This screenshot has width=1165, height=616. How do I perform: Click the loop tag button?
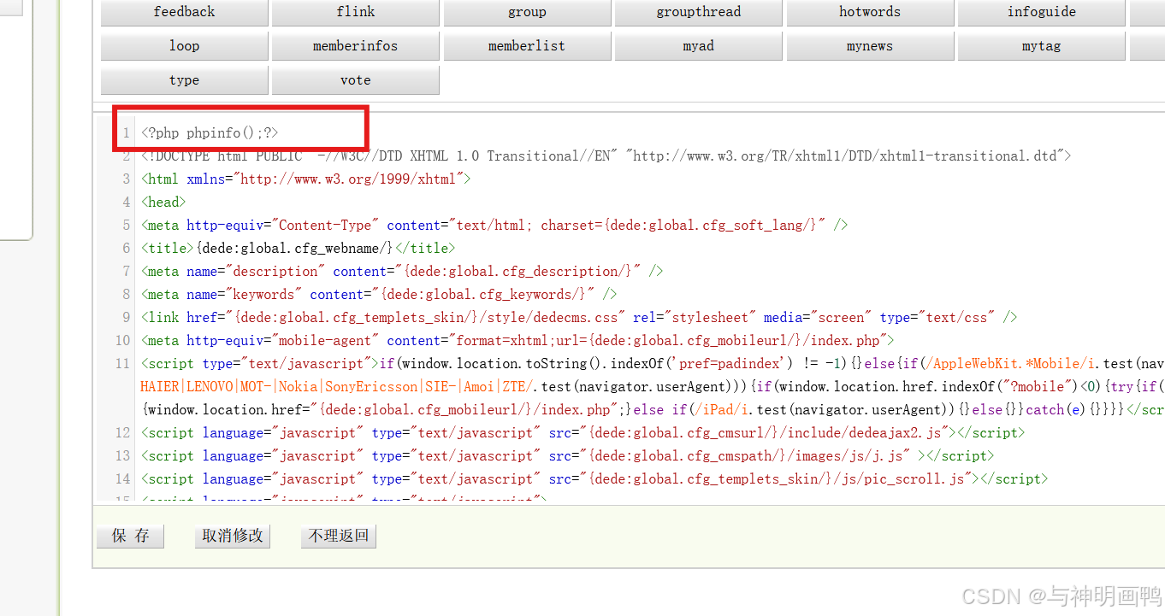coord(184,46)
